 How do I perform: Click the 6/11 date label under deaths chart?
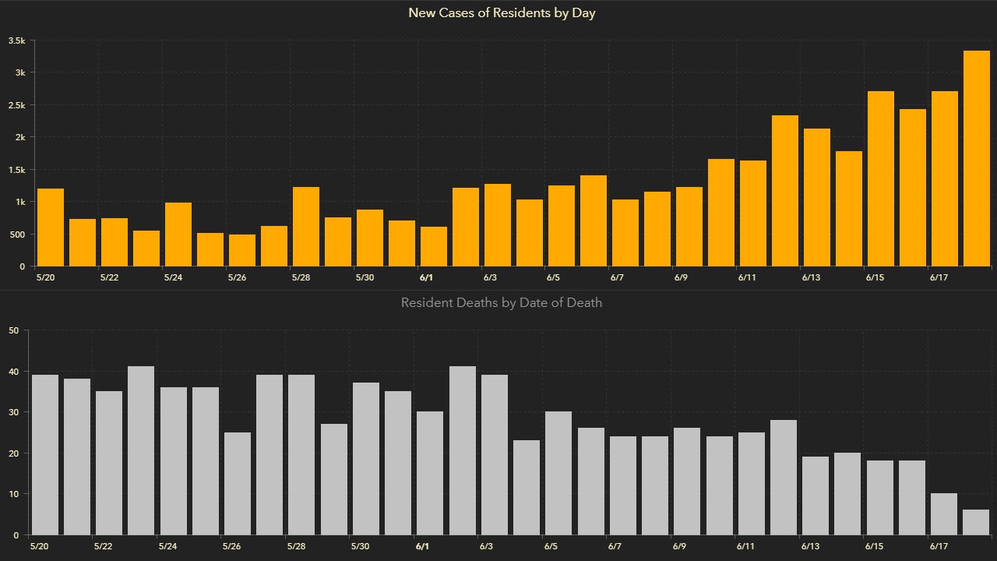click(x=745, y=547)
